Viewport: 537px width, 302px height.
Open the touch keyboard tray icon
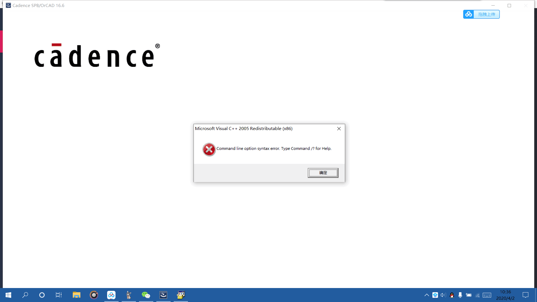[487, 295]
